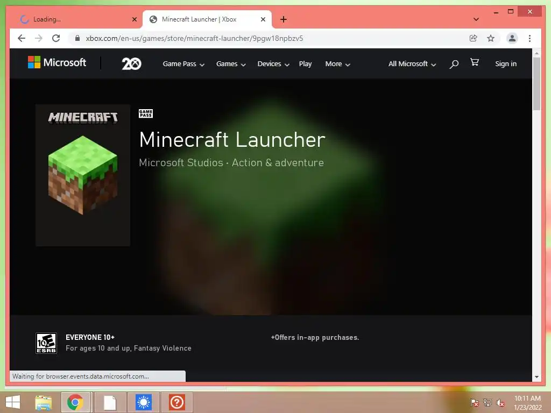This screenshot has width=551, height=413.
Task: Click the taskbar clock
Action: (527, 403)
